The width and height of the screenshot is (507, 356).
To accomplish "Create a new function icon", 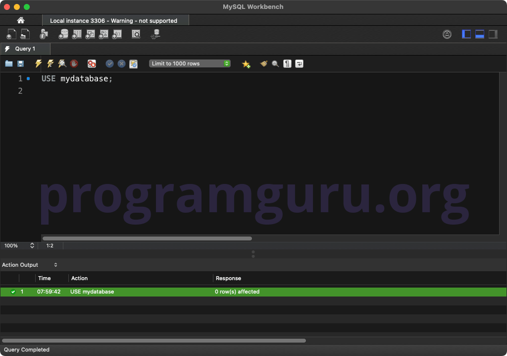I will coord(117,34).
